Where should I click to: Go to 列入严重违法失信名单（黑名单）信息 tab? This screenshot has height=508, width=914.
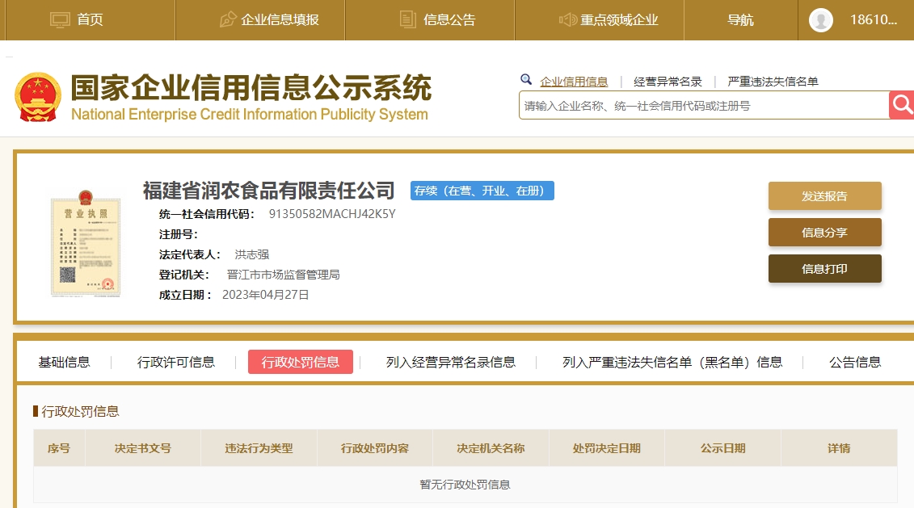coord(672,362)
